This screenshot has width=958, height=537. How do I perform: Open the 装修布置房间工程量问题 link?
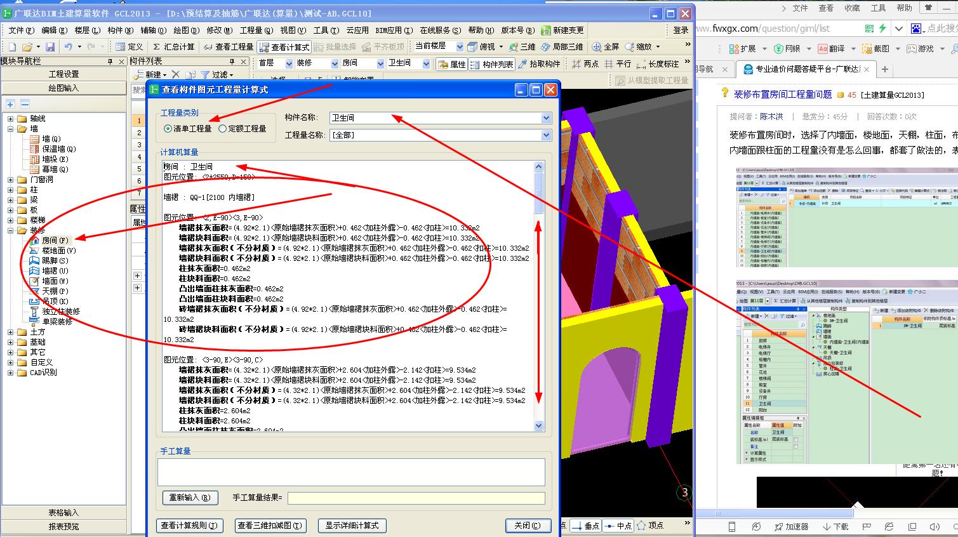(783, 94)
